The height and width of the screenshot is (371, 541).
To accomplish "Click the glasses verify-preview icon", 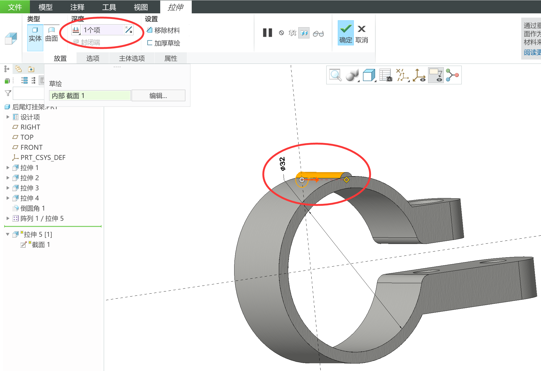I will (x=318, y=33).
